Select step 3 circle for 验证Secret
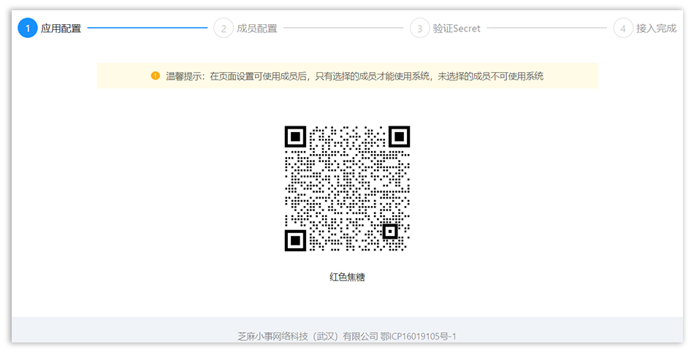The width and height of the screenshot is (694, 352). coord(419,28)
